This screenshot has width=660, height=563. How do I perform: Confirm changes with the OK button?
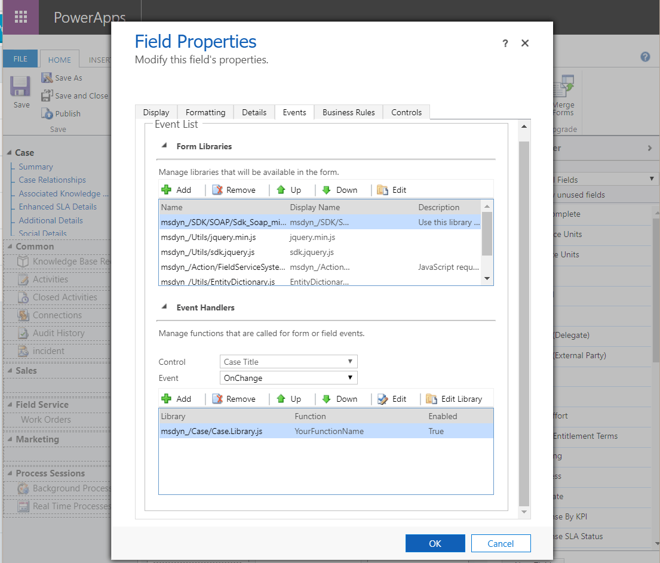click(435, 543)
